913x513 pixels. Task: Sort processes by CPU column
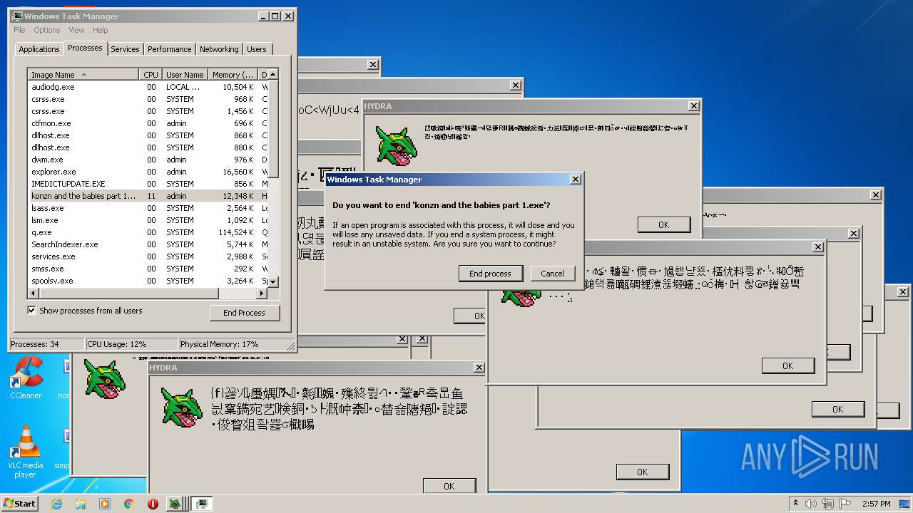151,74
